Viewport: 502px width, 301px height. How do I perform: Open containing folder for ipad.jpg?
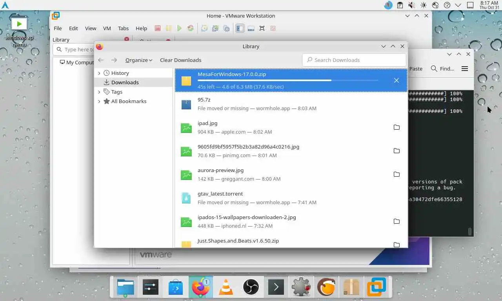point(397,127)
